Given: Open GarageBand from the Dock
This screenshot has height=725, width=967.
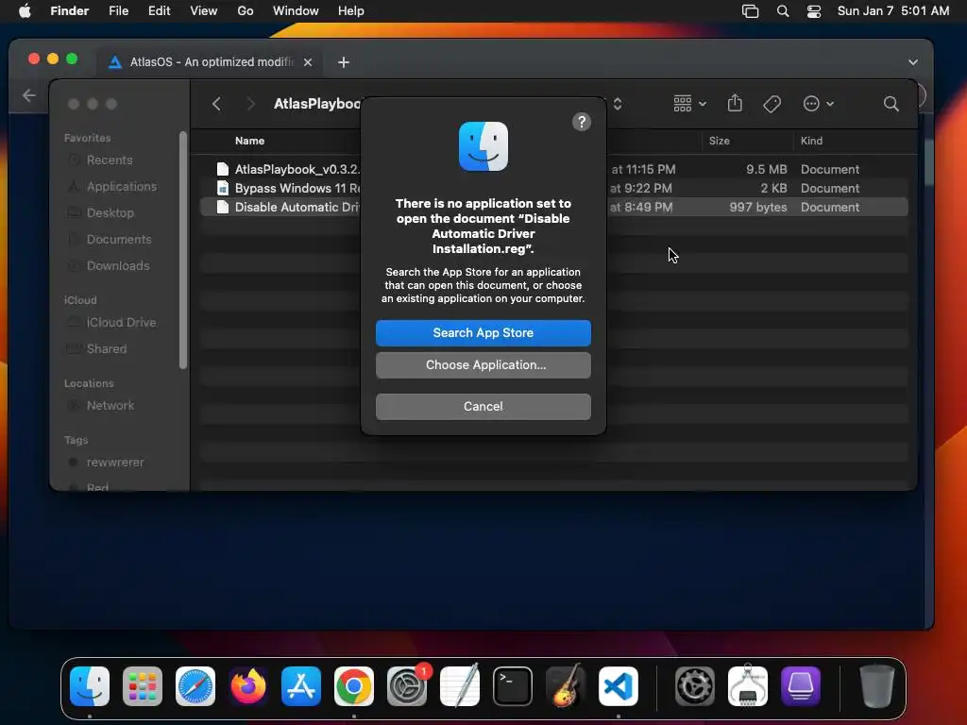Looking at the screenshot, I should [566, 686].
